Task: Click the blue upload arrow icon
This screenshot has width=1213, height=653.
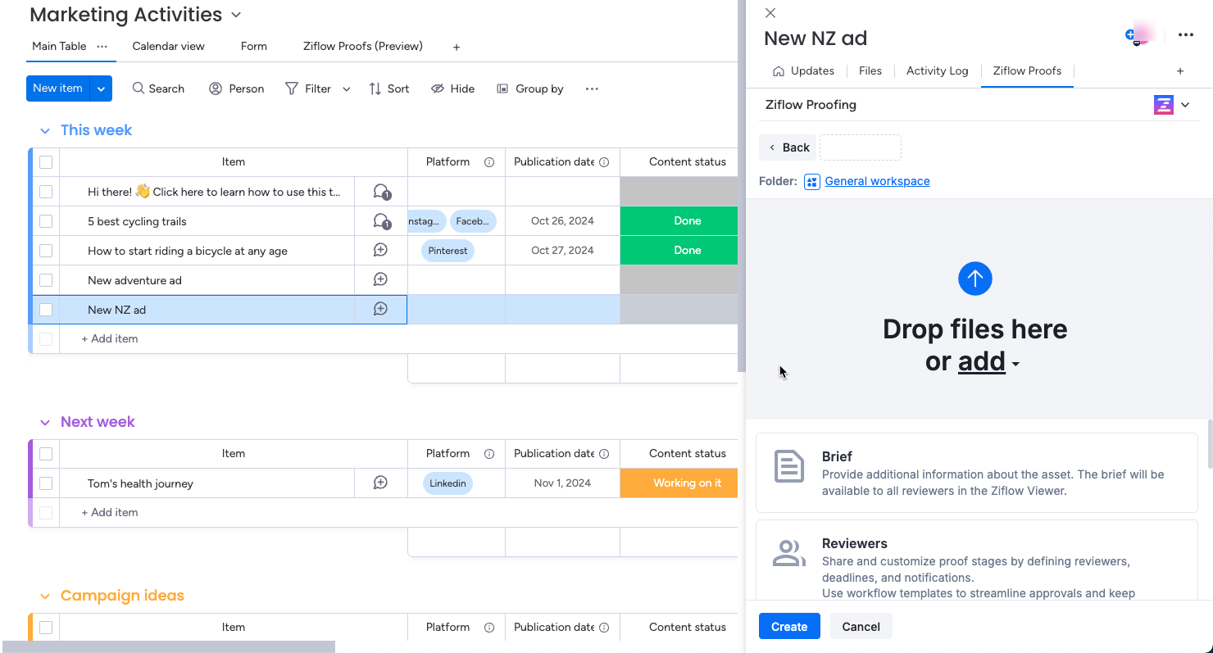Action: [x=974, y=279]
